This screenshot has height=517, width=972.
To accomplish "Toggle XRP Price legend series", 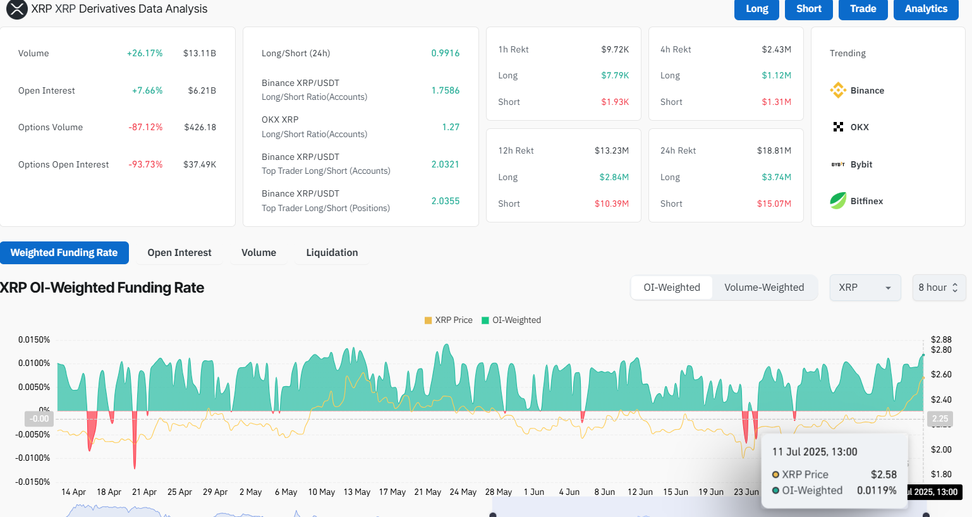I will pyautogui.click(x=449, y=320).
